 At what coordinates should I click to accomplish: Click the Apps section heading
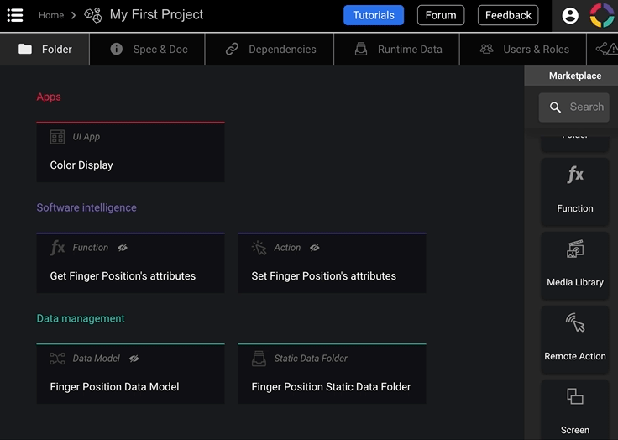pos(49,97)
